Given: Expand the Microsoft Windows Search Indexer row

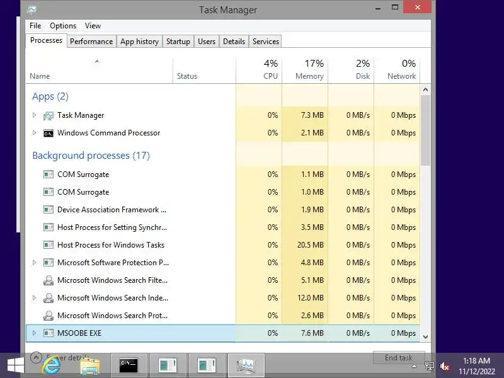Looking at the screenshot, I should click(x=35, y=298).
